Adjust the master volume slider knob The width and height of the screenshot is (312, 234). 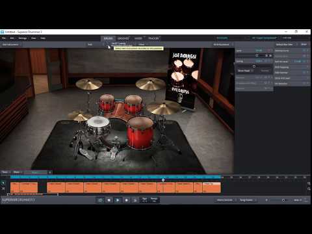(283, 200)
